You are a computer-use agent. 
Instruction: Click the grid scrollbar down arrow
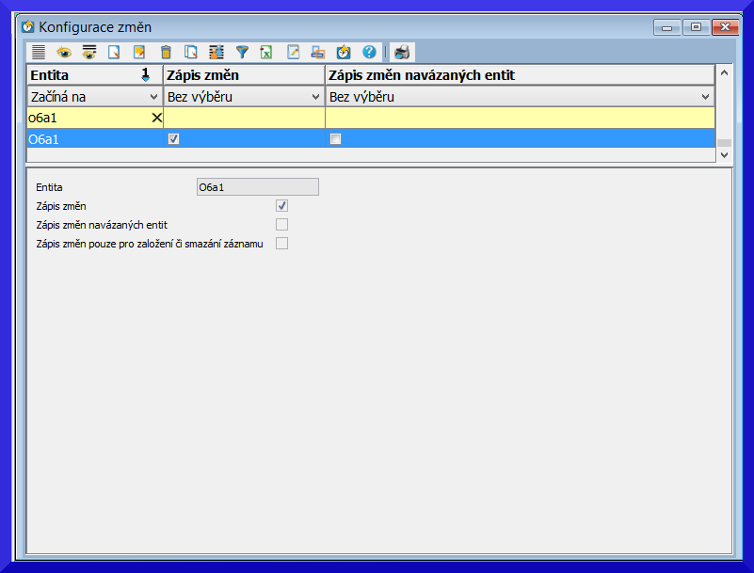[723, 154]
